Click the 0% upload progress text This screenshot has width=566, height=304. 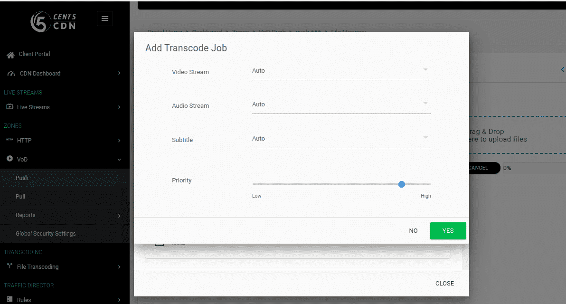point(507,168)
